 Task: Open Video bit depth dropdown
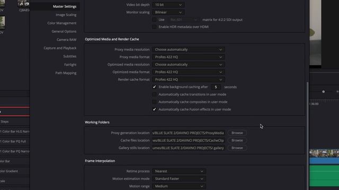pyautogui.click(x=168, y=5)
